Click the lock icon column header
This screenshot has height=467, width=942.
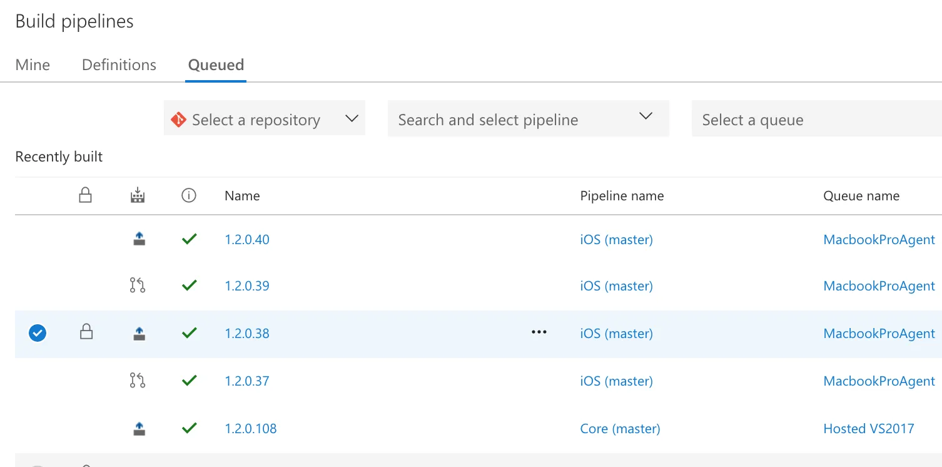point(86,196)
